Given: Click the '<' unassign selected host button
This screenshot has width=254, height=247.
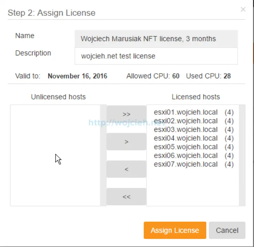Looking at the screenshot, I should [126, 169].
